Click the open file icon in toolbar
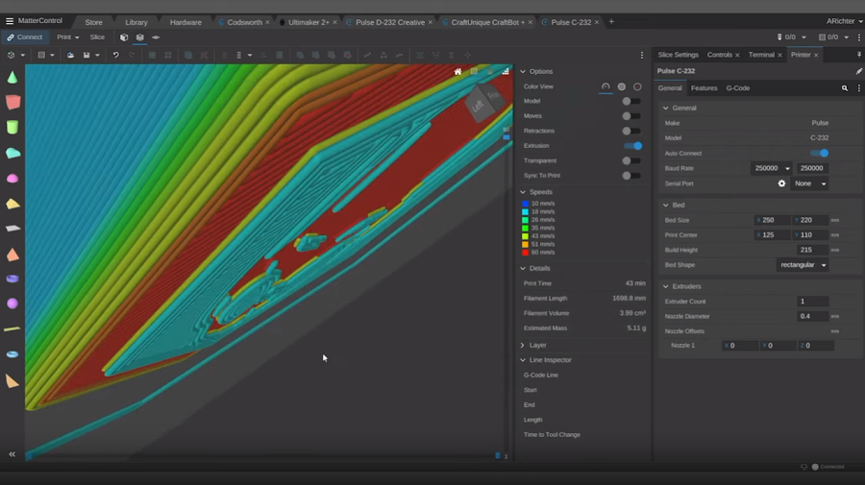Screen dimensions: 865x485 coord(70,55)
